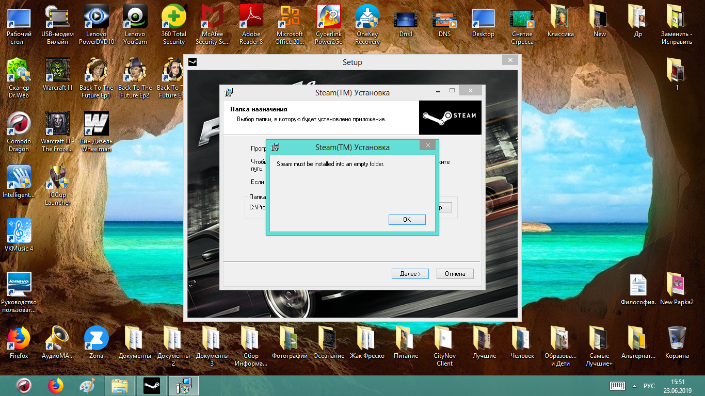705x396 pixels.
Task: Open Cyberlink Power2Go shortcut
Action: coord(329,24)
